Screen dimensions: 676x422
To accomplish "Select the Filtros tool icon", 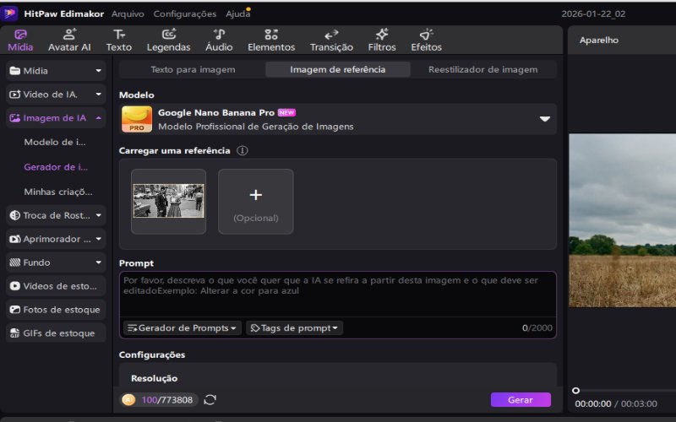I will [x=382, y=40].
